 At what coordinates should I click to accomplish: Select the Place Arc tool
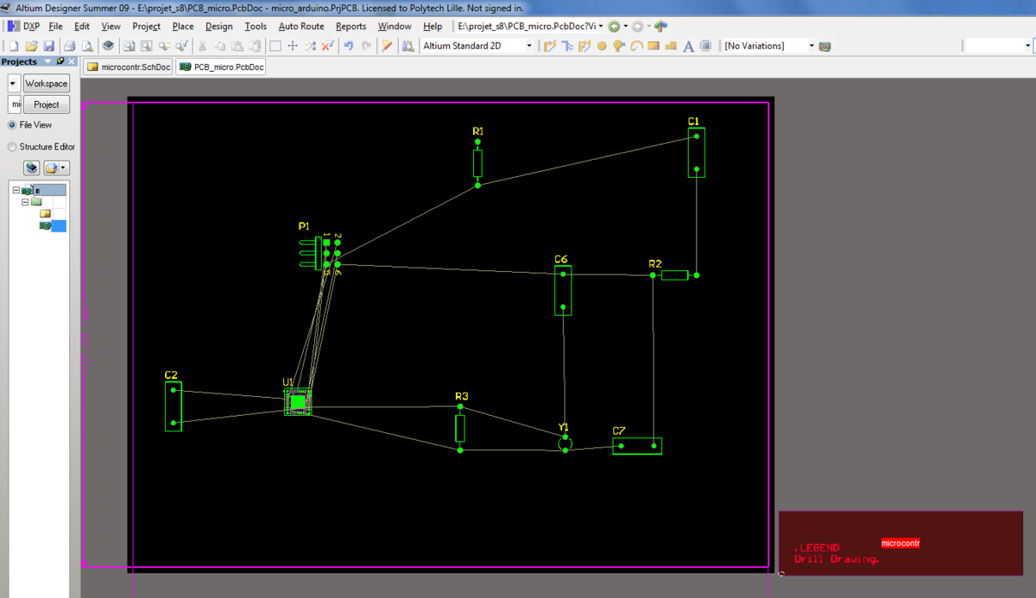pos(636,46)
